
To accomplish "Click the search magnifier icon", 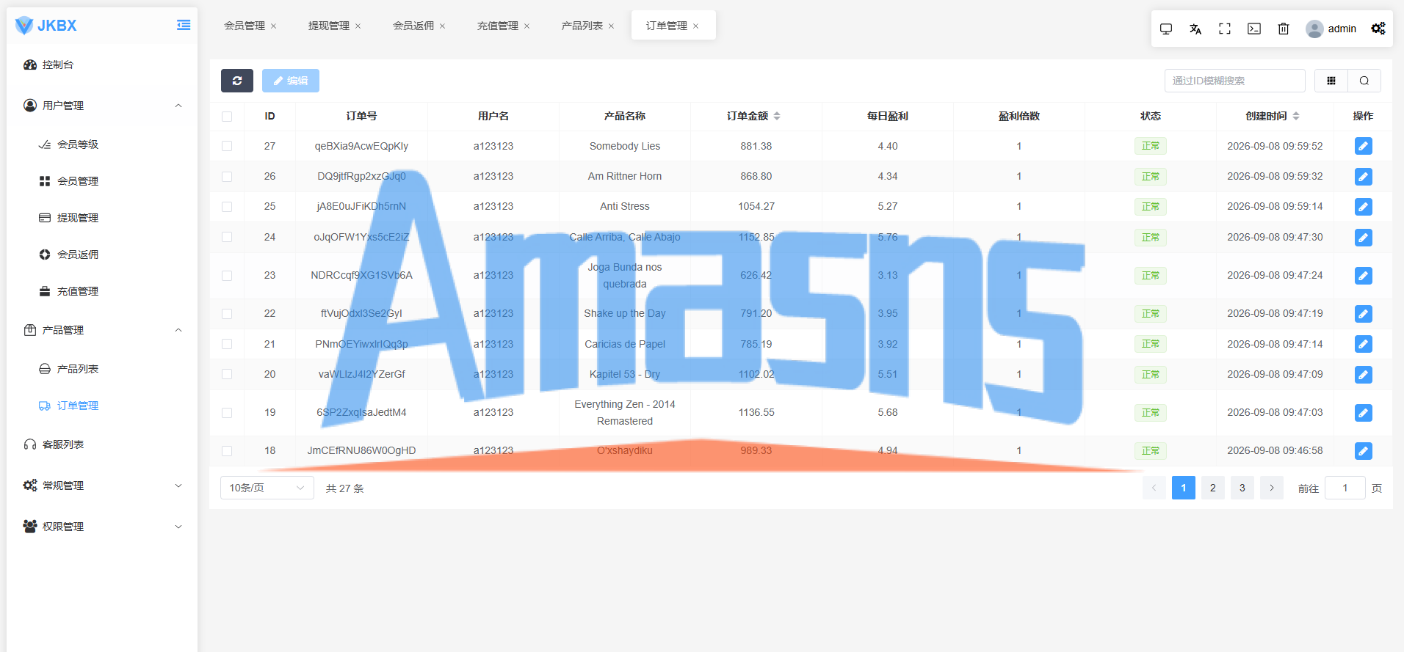I will pyautogui.click(x=1364, y=81).
